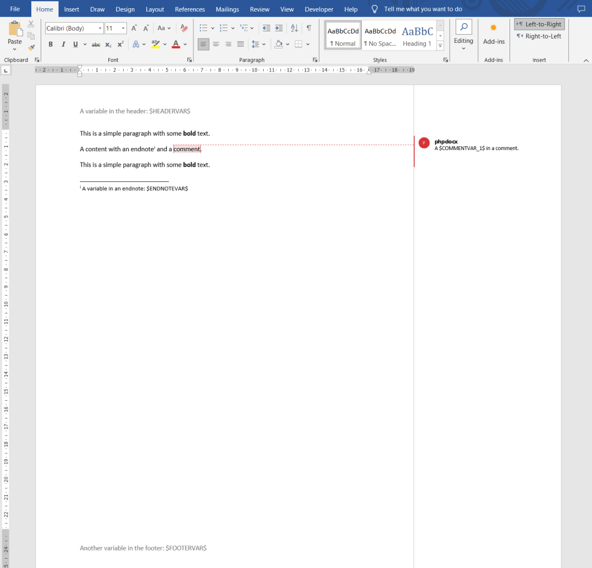The width and height of the screenshot is (592, 568).
Task: Switch to the Design tab
Action: pyautogui.click(x=125, y=9)
